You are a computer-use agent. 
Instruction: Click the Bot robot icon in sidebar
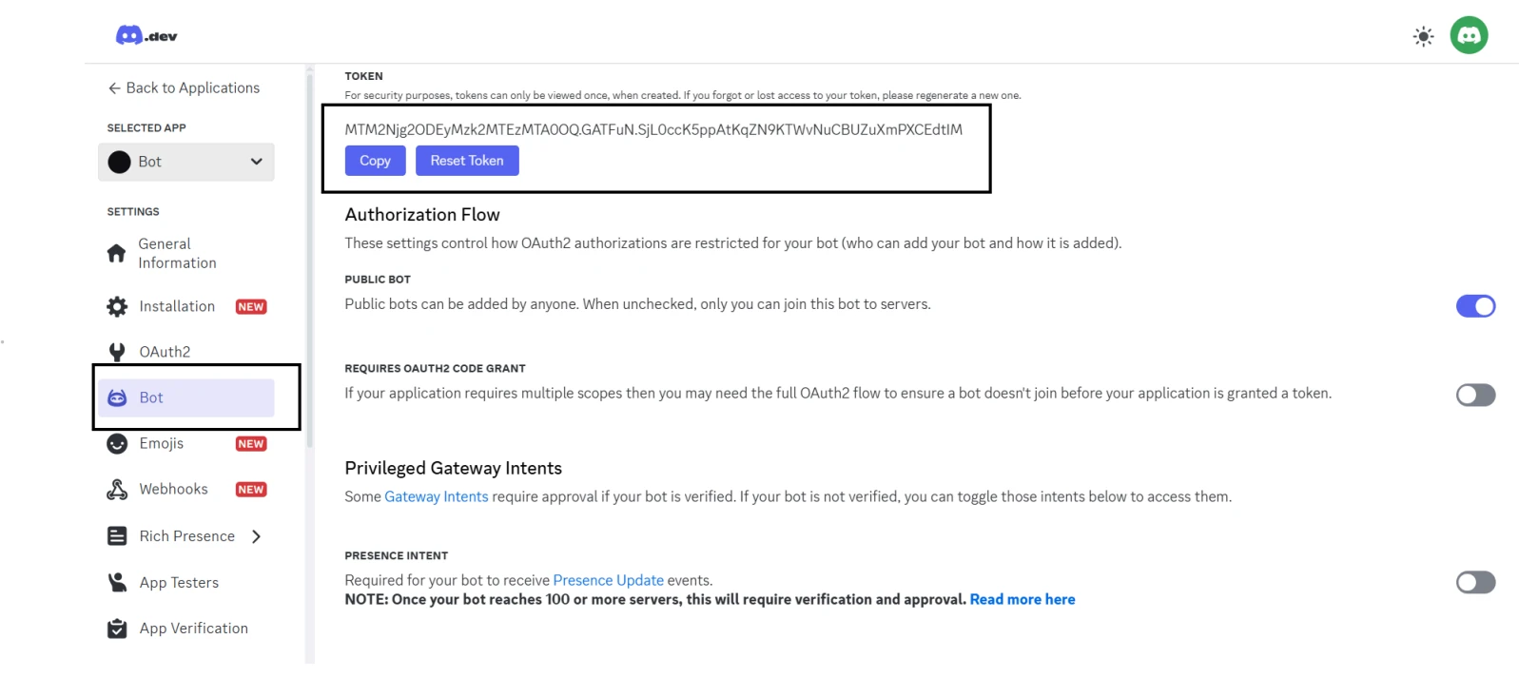tap(117, 397)
